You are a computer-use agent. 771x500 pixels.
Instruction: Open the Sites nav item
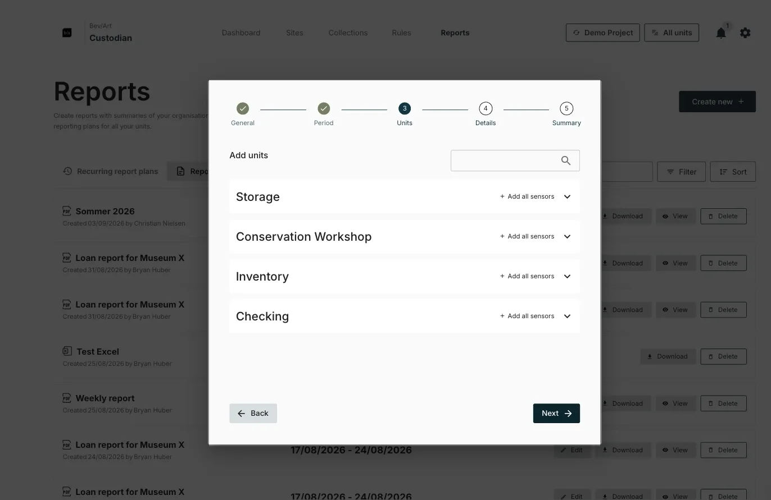tap(294, 33)
